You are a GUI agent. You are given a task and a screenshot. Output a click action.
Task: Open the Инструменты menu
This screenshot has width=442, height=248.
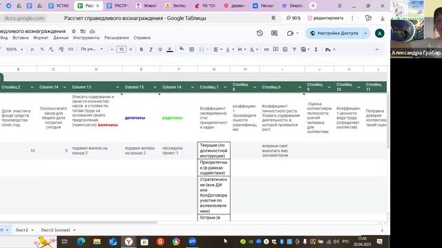86,38
